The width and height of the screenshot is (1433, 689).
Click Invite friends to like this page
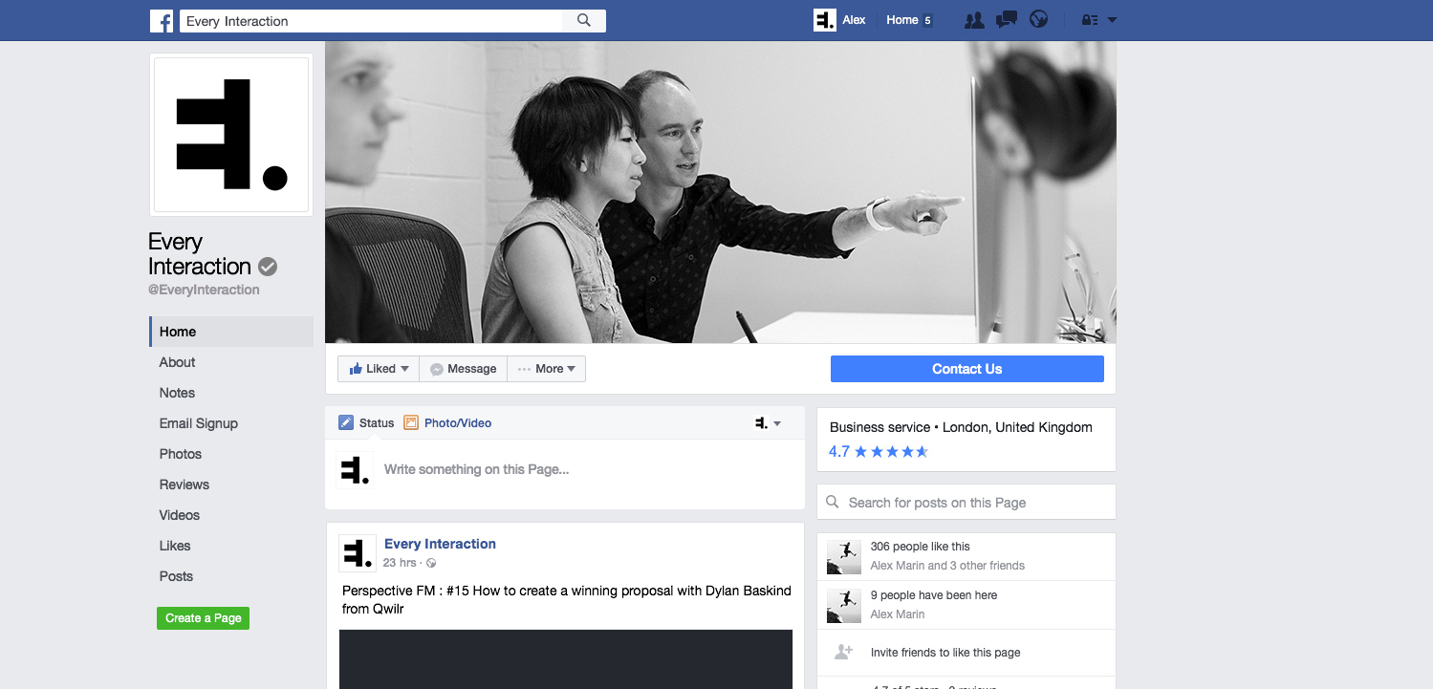click(x=945, y=653)
